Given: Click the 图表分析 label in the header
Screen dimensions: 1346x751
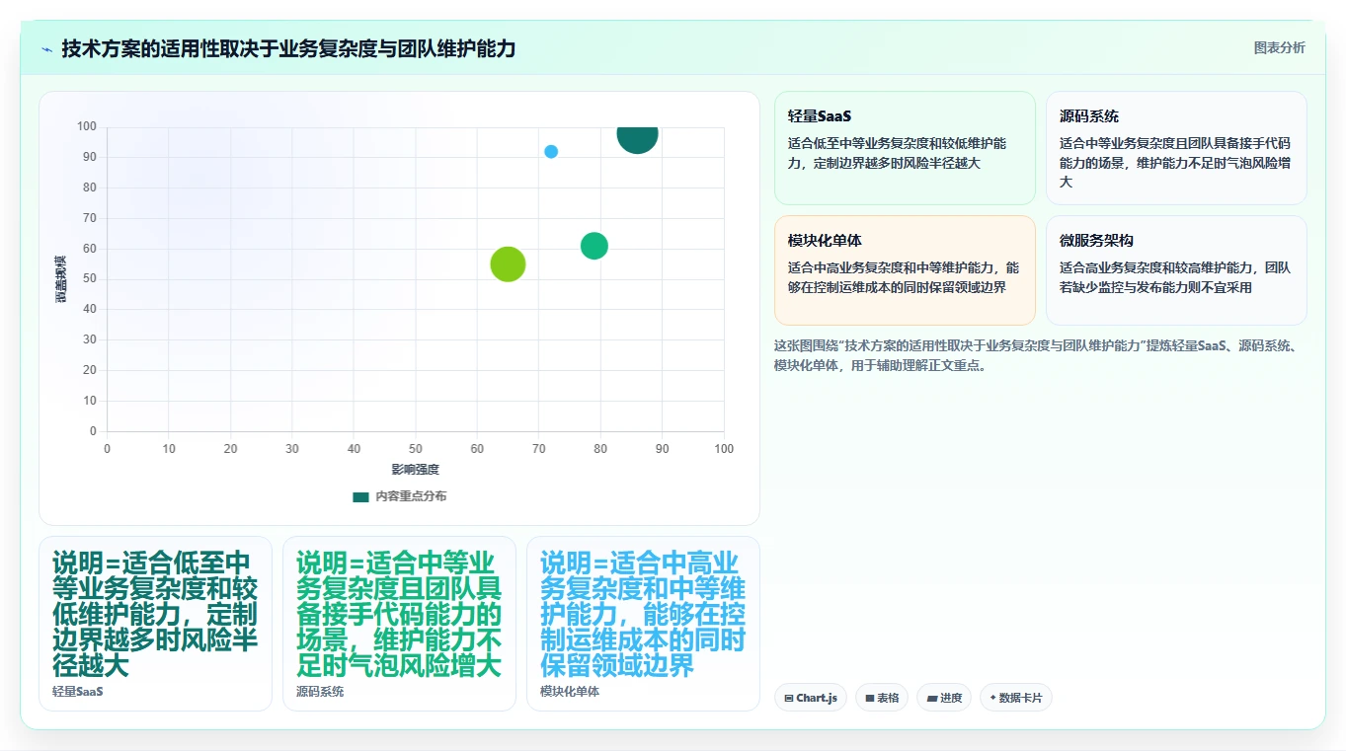Looking at the screenshot, I should 1279,48.
